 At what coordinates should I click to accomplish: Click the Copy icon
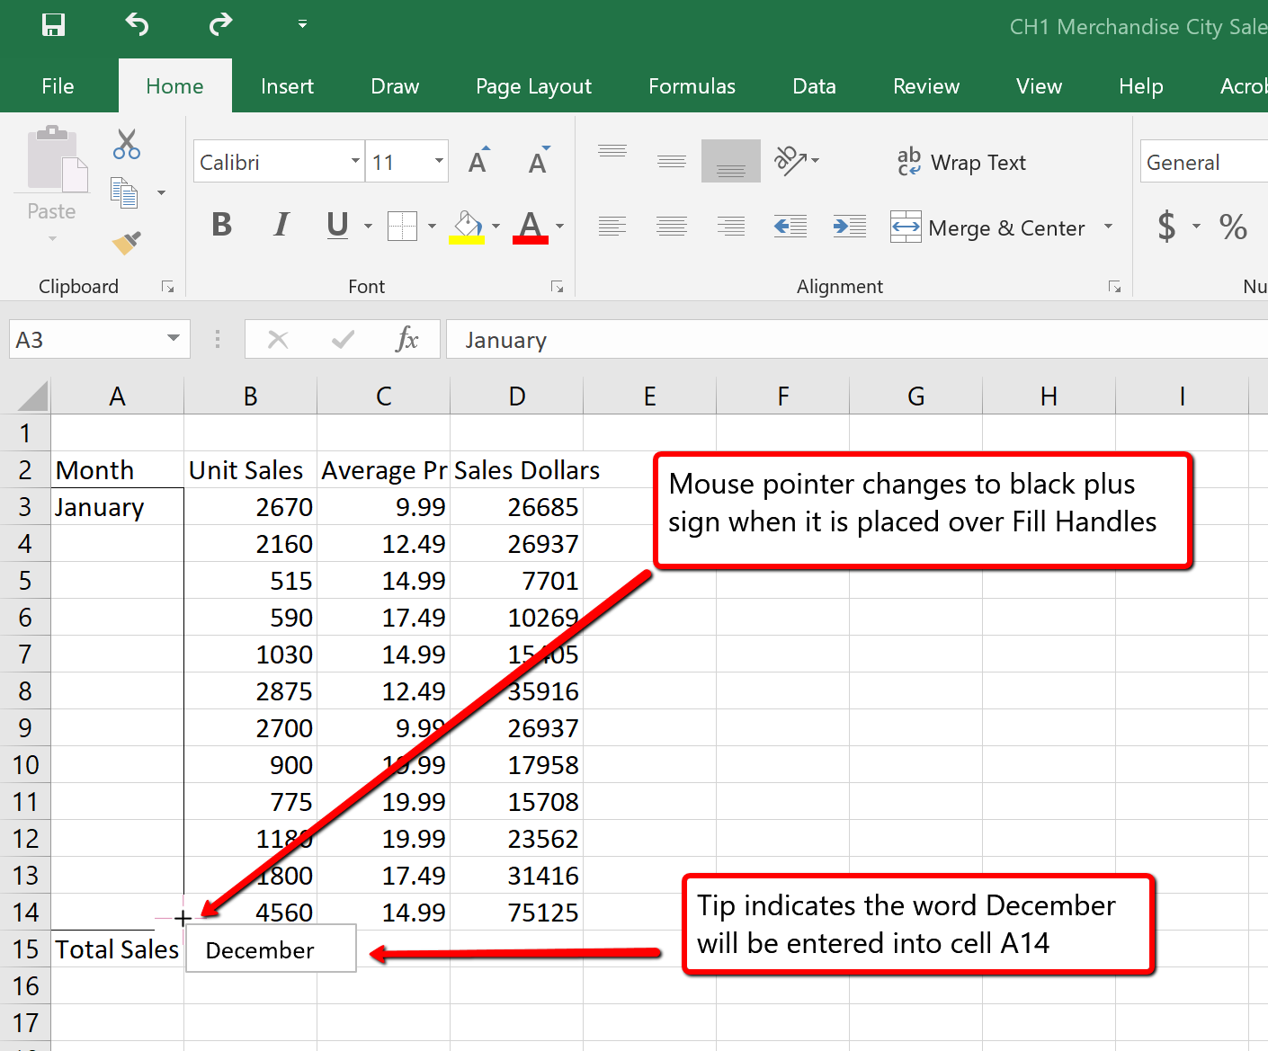123,192
